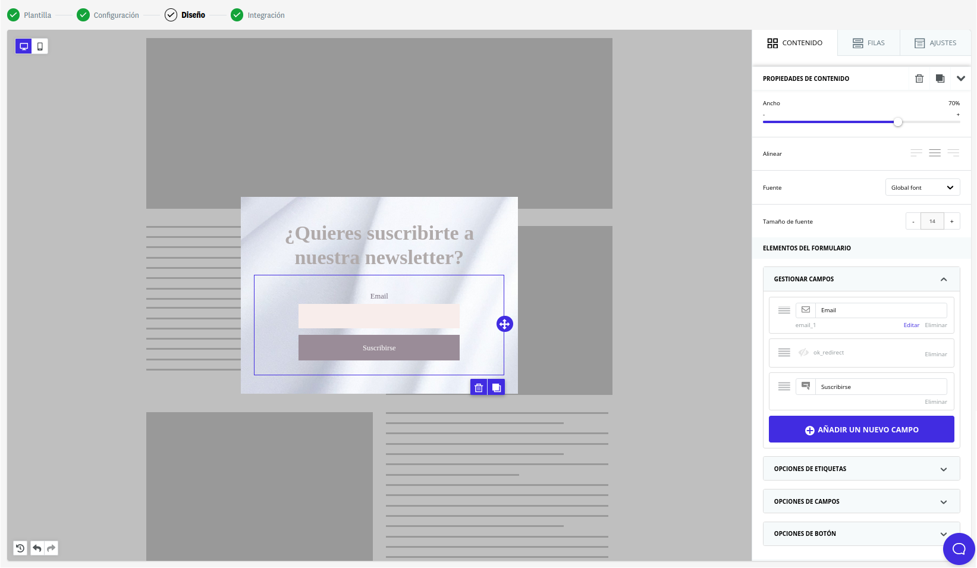Image resolution: width=977 pixels, height=568 pixels.
Task: Click the Suscribirse button field icon
Action: point(806,387)
